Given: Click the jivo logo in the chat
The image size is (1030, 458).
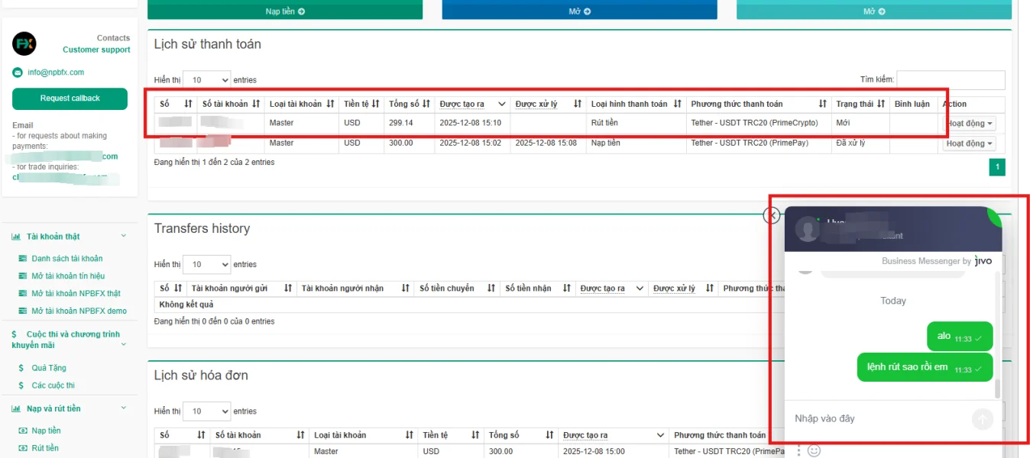Looking at the screenshot, I should coord(983,261).
